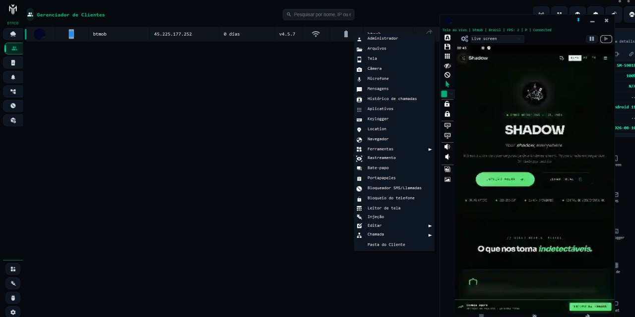Image resolution: width=635 pixels, height=317 pixels.
Task: Open the dashboard grid icon in lower sidebar
Action: (13, 269)
